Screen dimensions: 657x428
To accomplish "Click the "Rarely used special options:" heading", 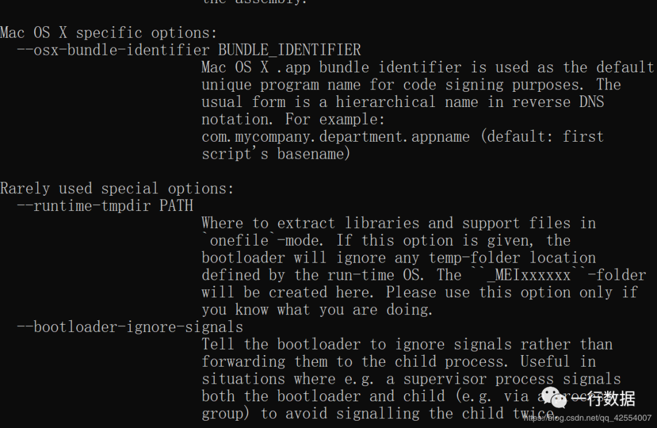I will click(117, 188).
